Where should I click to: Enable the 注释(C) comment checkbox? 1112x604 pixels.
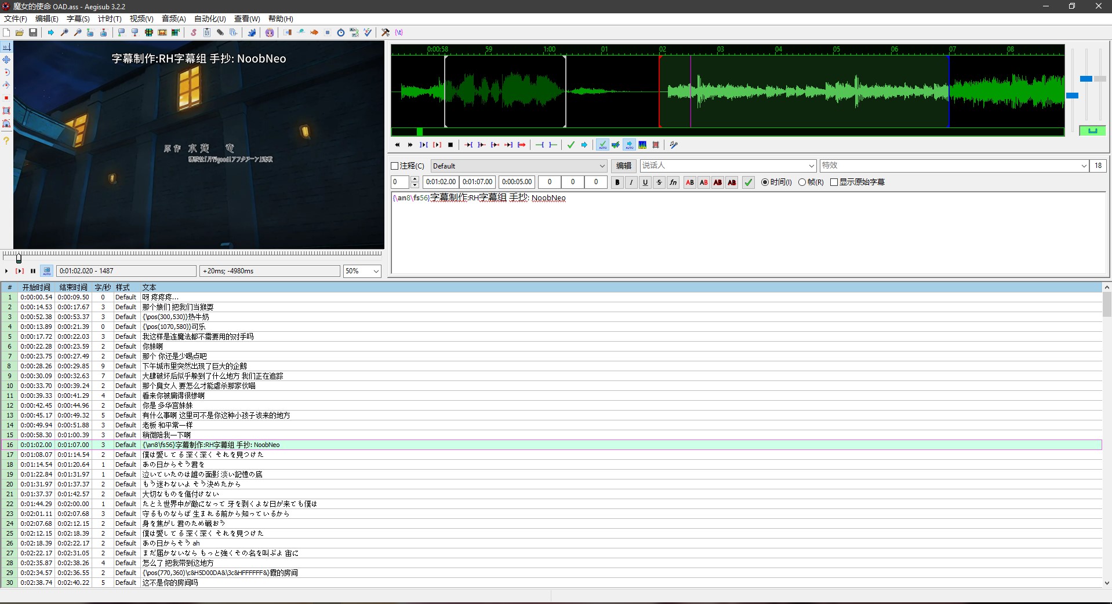pos(395,166)
